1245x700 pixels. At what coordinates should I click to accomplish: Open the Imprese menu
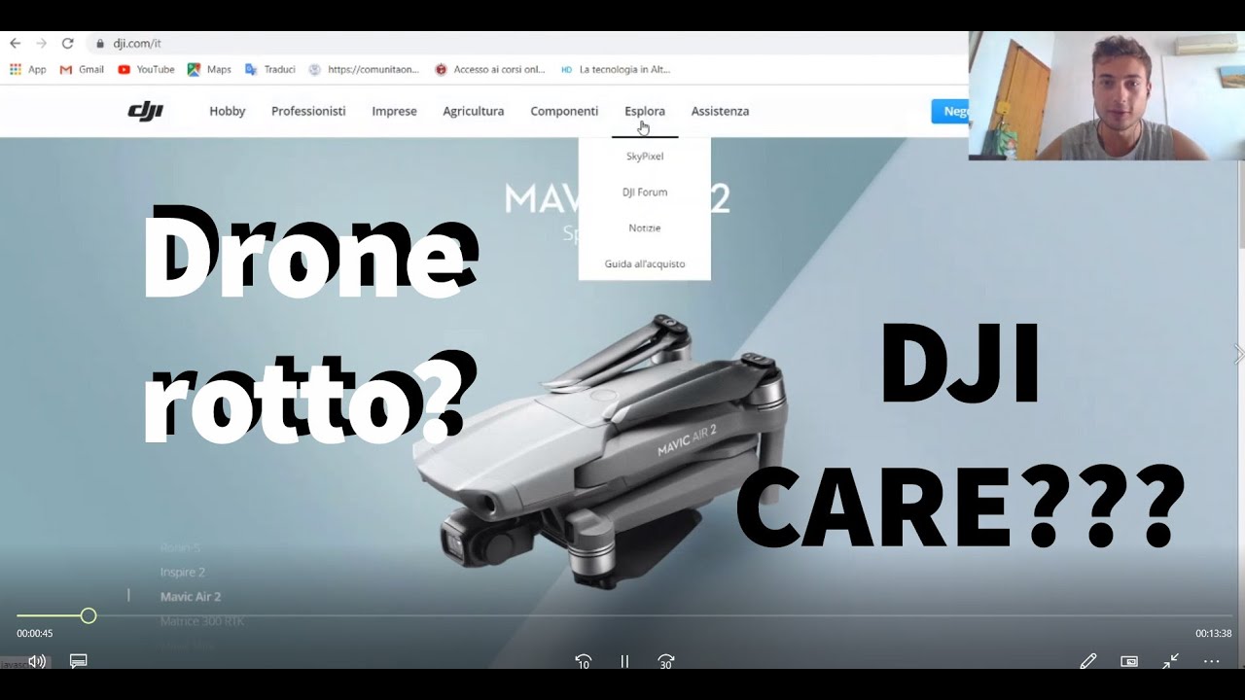click(394, 111)
